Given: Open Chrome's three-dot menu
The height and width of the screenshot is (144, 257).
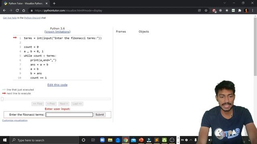Looking at the screenshot, I should tap(253, 10).
